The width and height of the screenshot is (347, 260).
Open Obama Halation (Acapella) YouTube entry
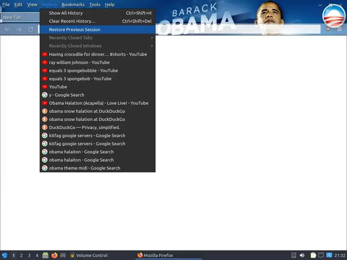click(98, 103)
